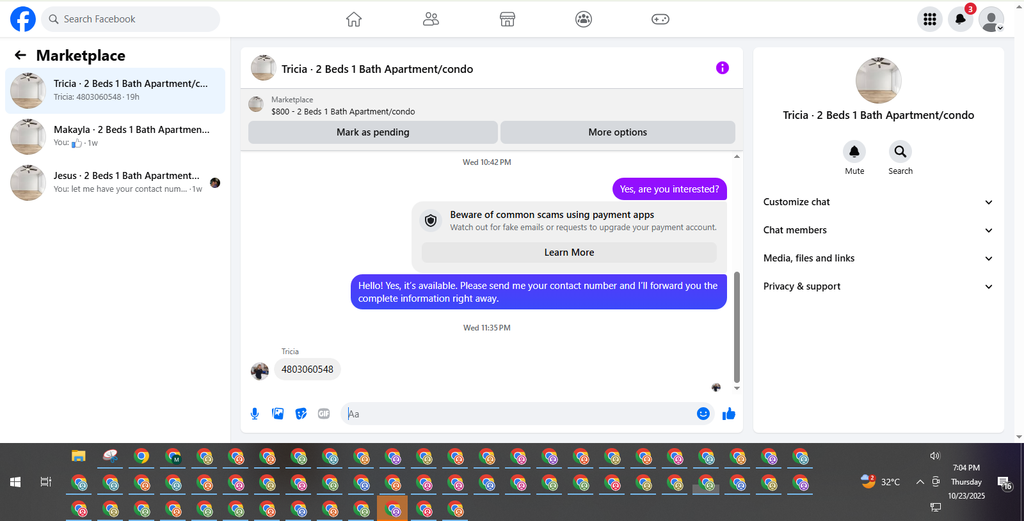This screenshot has height=521, width=1024.
Task: Open the Groups icon in top bar
Action: (584, 19)
